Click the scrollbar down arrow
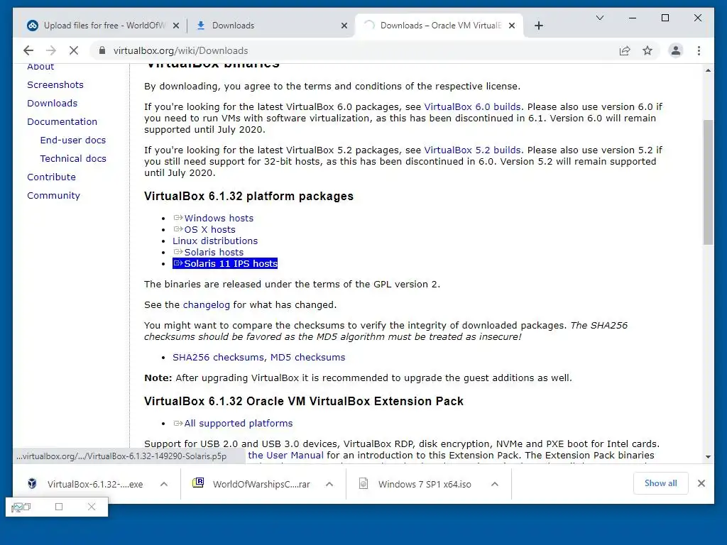This screenshot has width=727, height=545. tap(708, 457)
